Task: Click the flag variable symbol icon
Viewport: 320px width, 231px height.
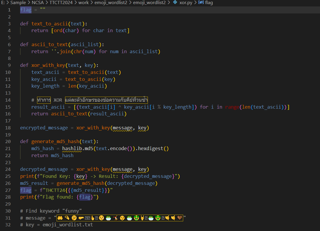Action: 201,3
